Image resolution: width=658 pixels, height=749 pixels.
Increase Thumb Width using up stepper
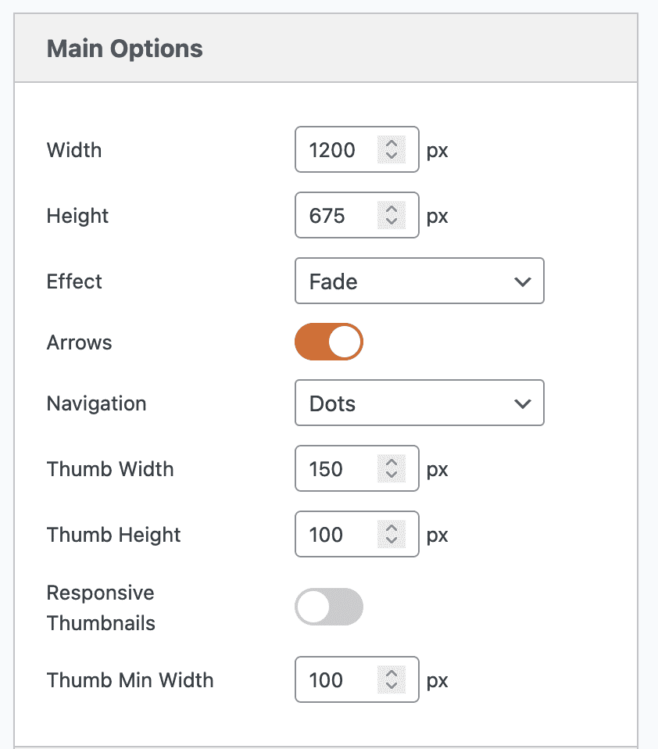(x=392, y=462)
